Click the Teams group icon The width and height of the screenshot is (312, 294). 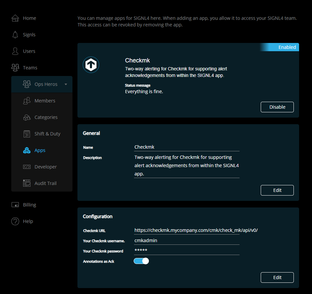click(x=15, y=67)
